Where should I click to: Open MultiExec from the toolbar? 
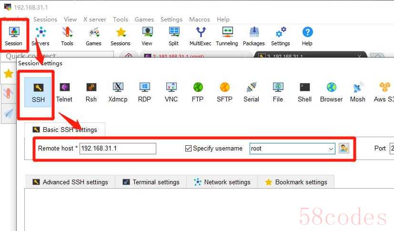(201, 36)
